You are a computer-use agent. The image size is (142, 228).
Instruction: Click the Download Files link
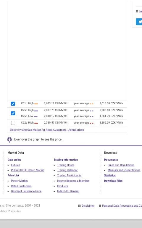click(x=113, y=181)
